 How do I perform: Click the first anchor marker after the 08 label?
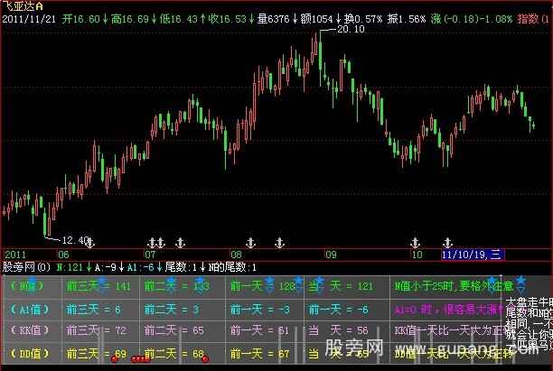click(x=251, y=243)
